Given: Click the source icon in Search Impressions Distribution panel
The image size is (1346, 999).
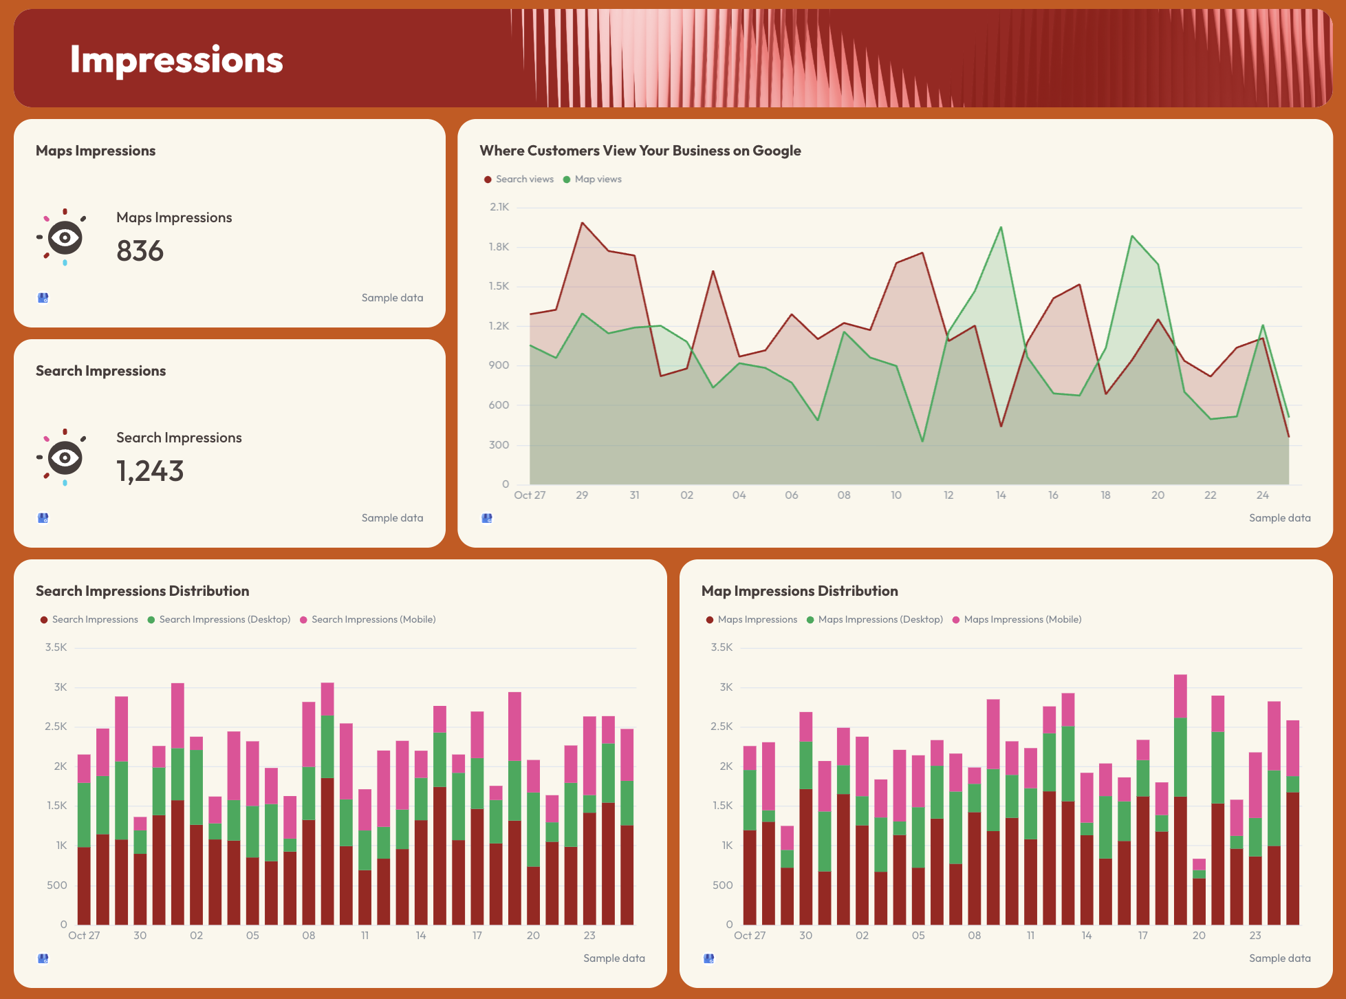Looking at the screenshot, I should 43,958.
